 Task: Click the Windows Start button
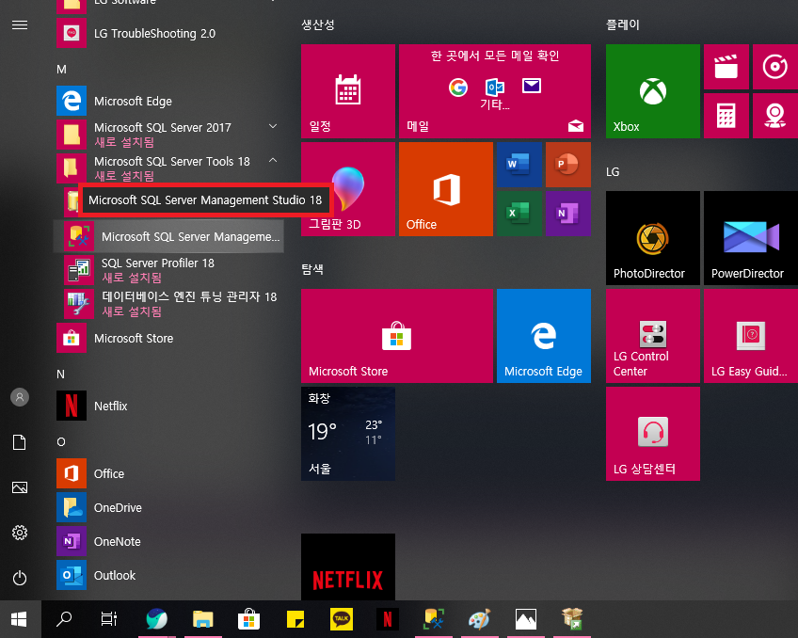coord(20,619)
